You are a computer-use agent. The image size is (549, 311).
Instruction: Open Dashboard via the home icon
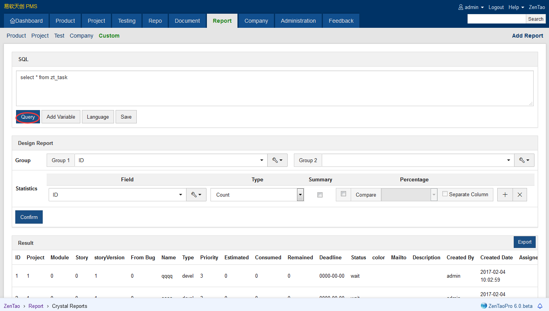point(13,21)
